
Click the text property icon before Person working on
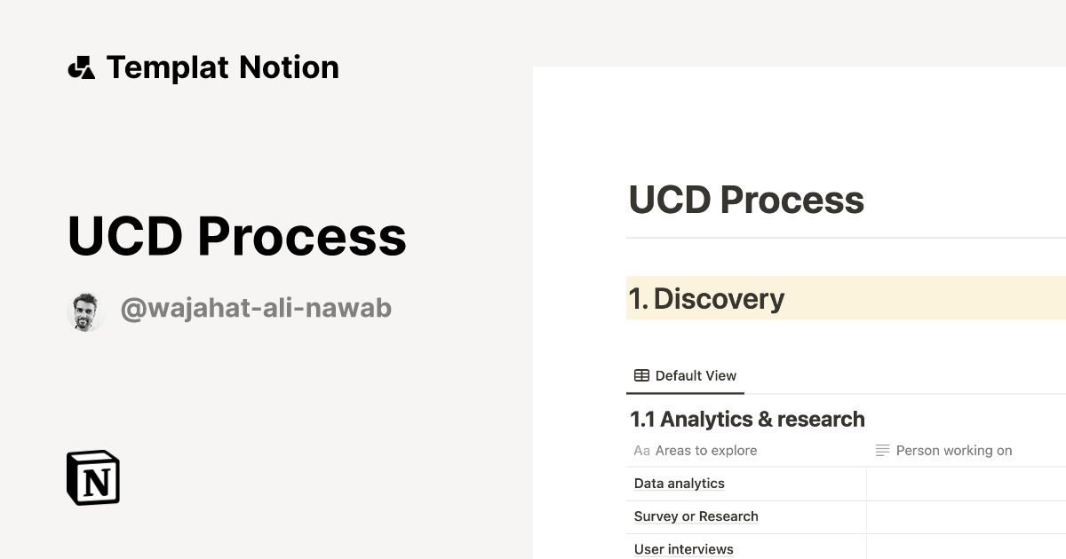(880, 451)
